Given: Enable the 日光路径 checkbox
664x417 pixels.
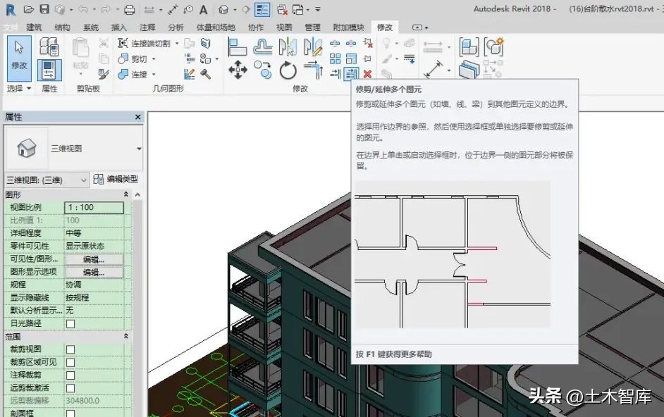Looking at the screenshot, I should (x=70, y=325).
